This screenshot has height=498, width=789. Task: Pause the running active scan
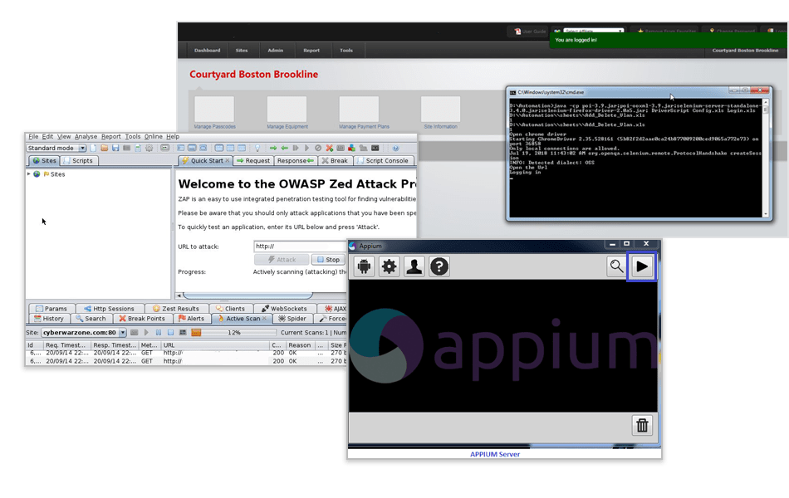[x=159, y=332]
